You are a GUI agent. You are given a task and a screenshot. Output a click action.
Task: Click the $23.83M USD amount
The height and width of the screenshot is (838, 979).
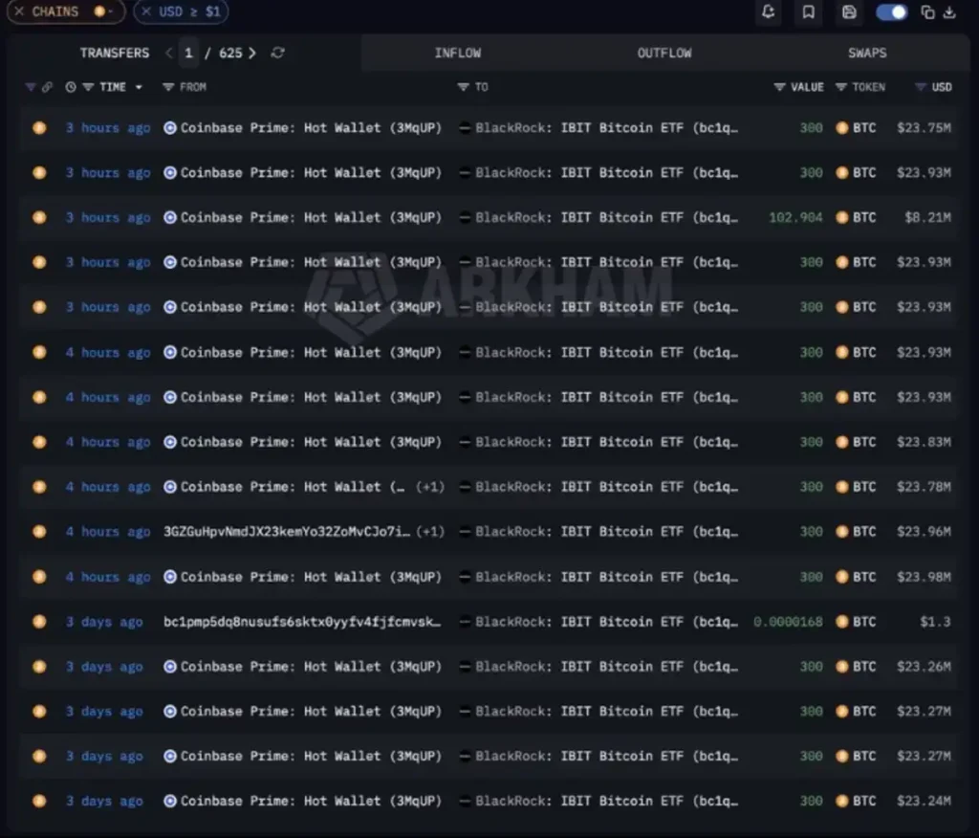[x=925, y=442]
